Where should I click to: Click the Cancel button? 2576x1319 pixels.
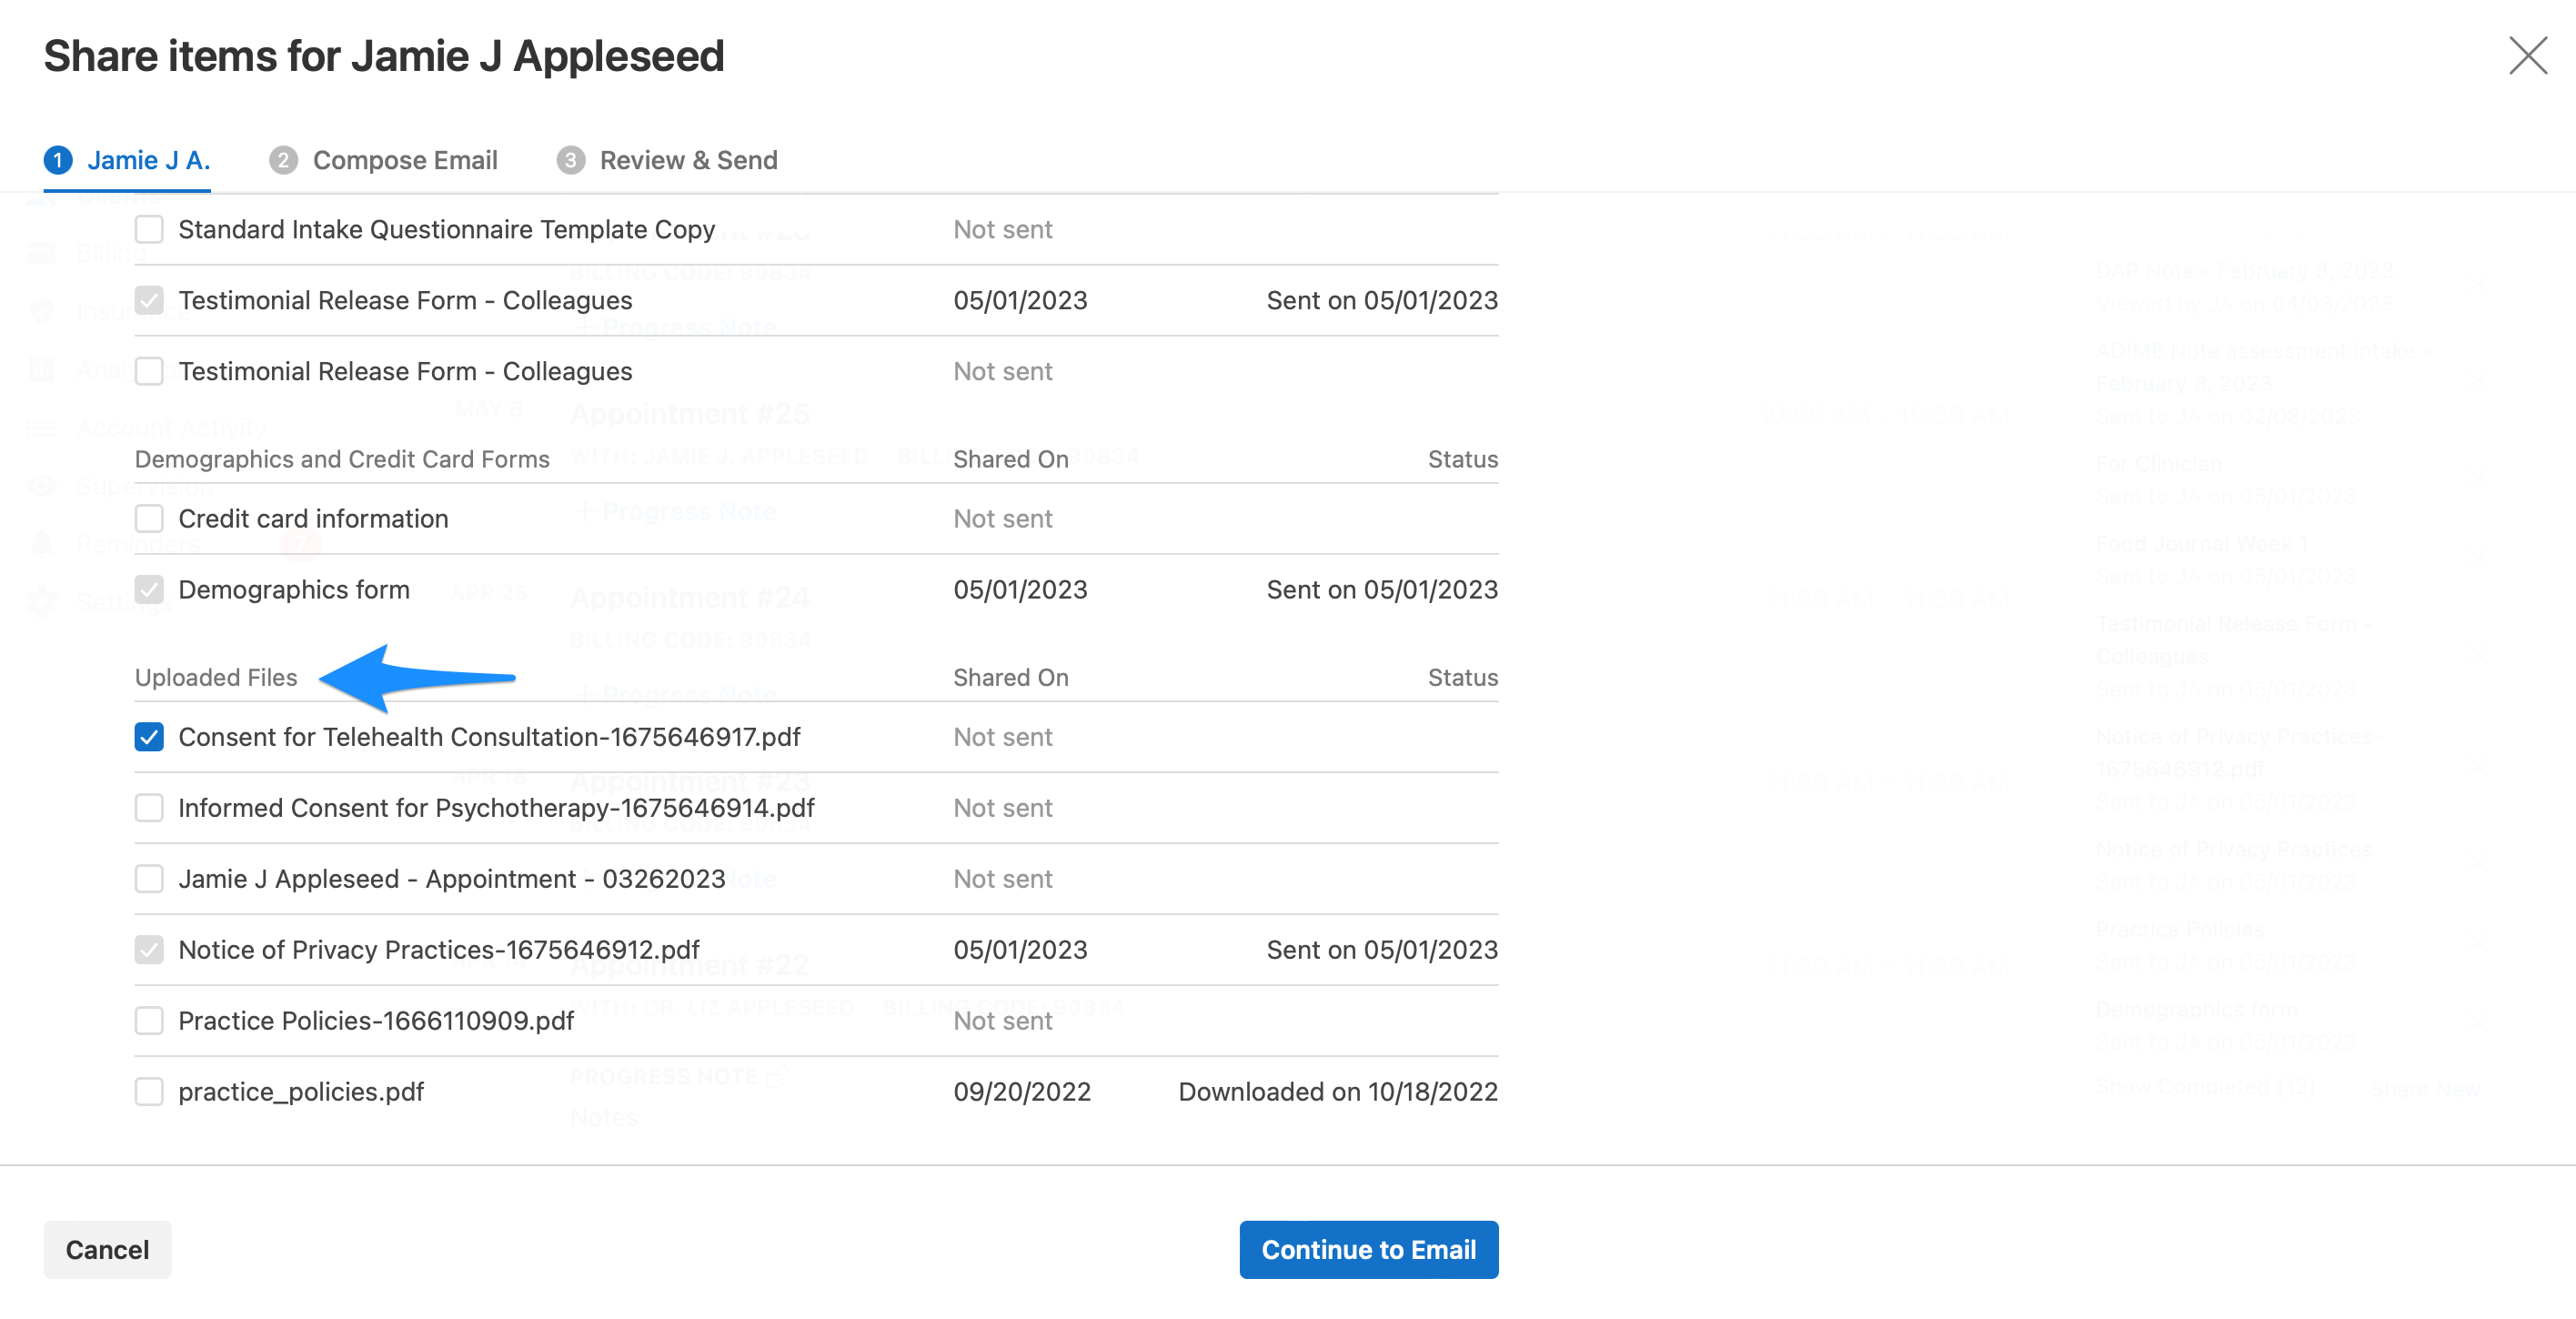[107, 1249]
